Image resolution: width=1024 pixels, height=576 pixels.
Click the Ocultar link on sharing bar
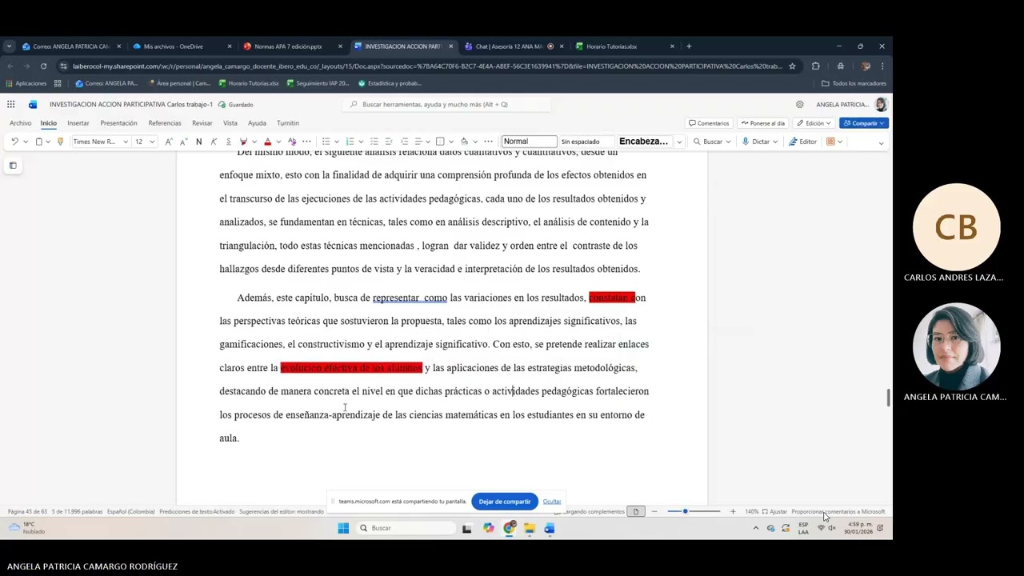[552, 502]
